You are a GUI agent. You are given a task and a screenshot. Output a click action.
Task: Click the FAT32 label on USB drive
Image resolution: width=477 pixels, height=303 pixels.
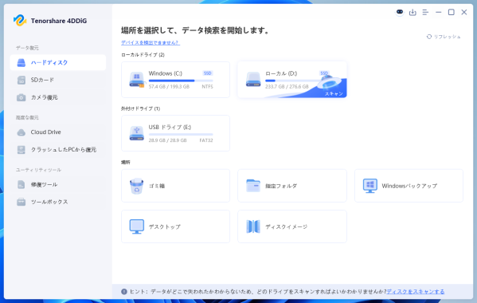tap(206, 140)
